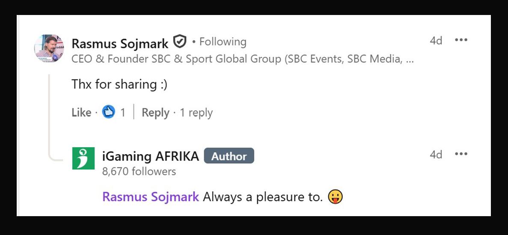Collapse the "1 reply" thread
The image size is (508, 235).
(196, 113)
